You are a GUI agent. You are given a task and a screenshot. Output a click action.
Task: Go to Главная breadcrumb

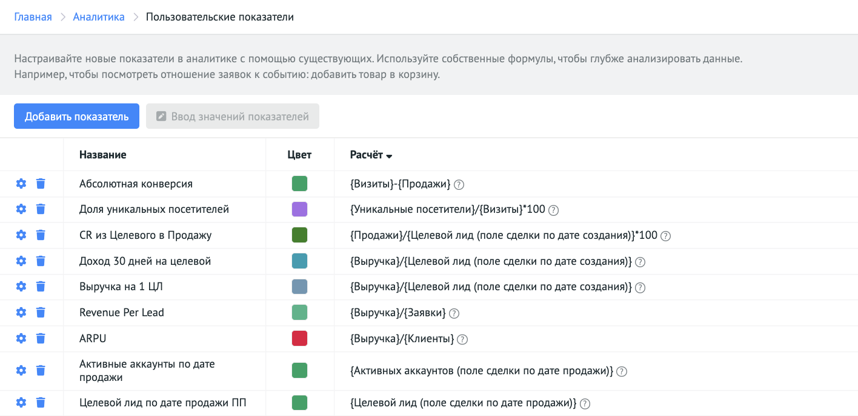point(33,17)
